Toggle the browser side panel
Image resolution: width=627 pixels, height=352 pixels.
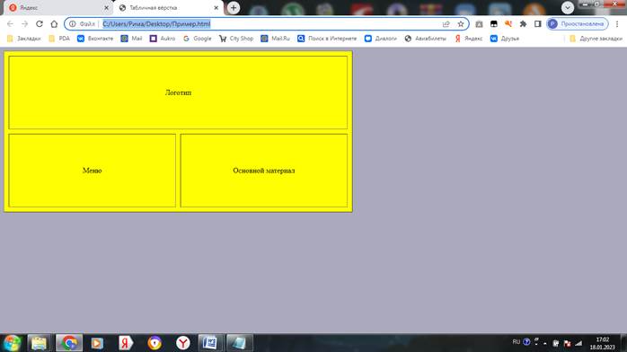click(538, 24)
